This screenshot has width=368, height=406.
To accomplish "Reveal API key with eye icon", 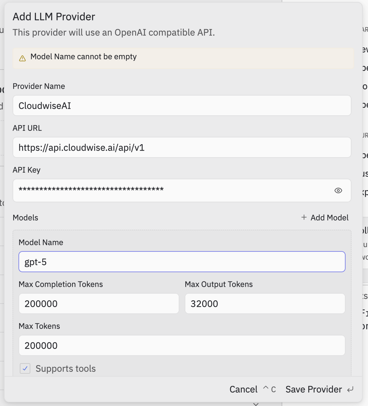I will coord(338,190).
